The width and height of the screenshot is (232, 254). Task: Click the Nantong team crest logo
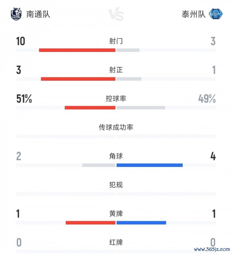click(x=16, y=14)
